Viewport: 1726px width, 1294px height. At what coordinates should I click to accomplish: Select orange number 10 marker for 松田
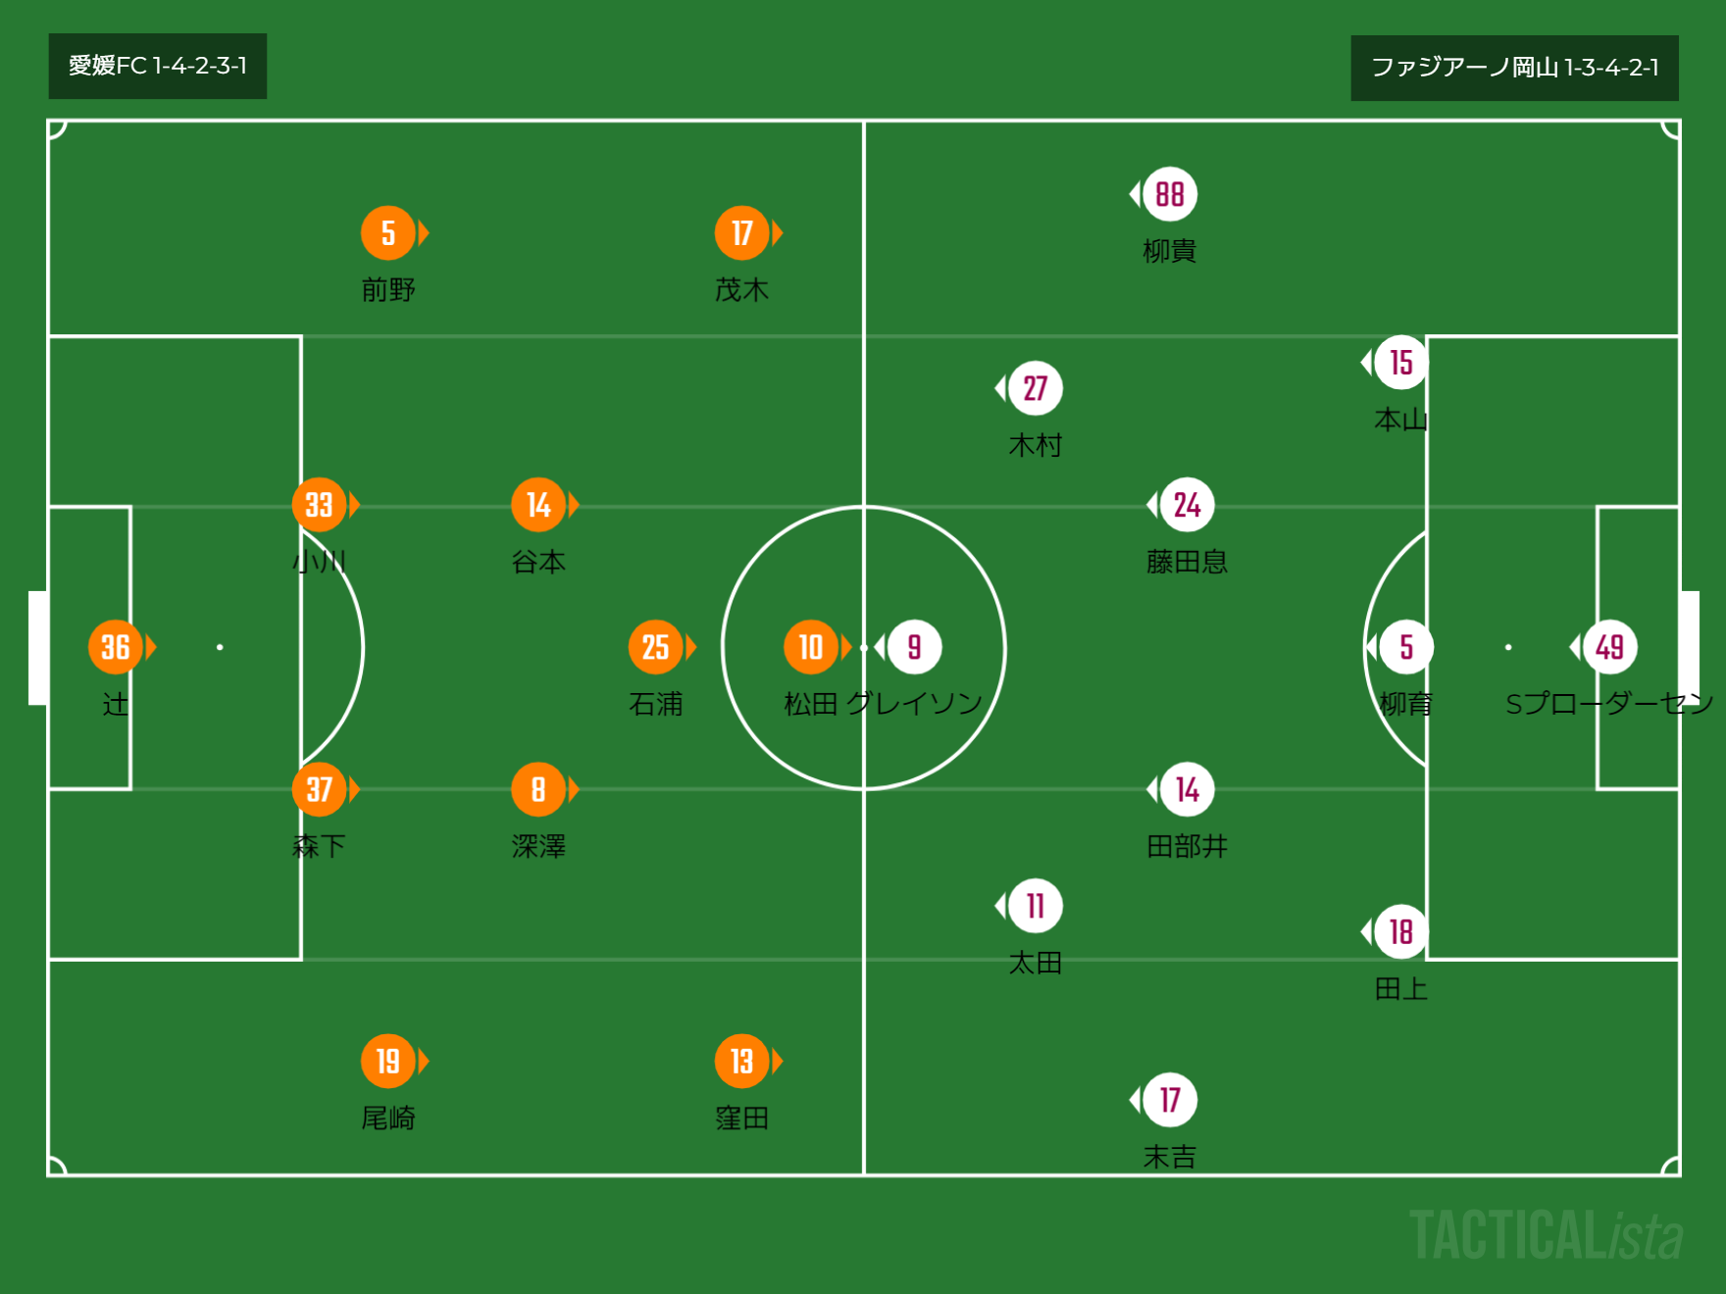pyautogui.click(x=811, y=647)
